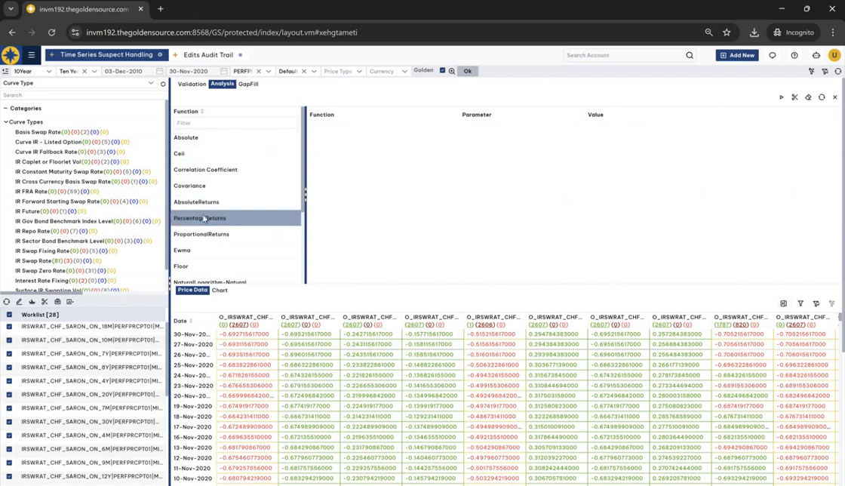Click the worklist pencil edit icon
Image resolution: width=845 pixels, height=486 pixels.
pyautogui.click(x=19, y=302)
